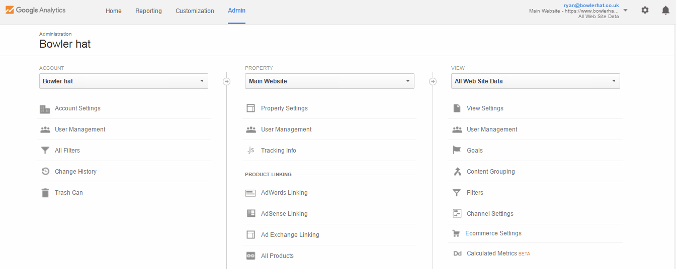Click the Channel Settings icon
The image size is (676, 269).
(457, 214)
